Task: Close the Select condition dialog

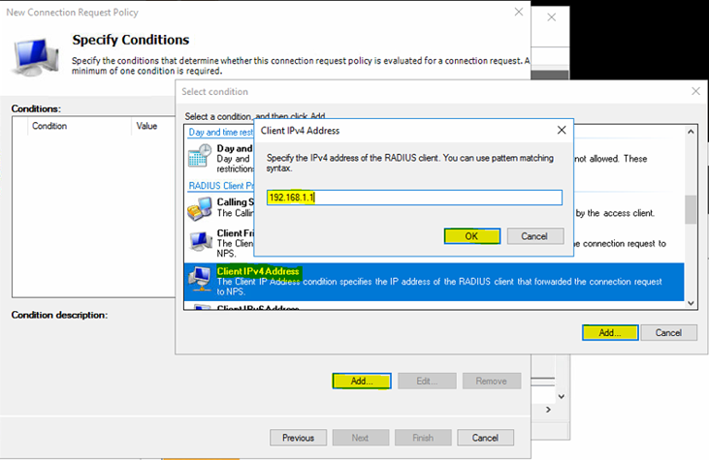Action: coord(694,91)
